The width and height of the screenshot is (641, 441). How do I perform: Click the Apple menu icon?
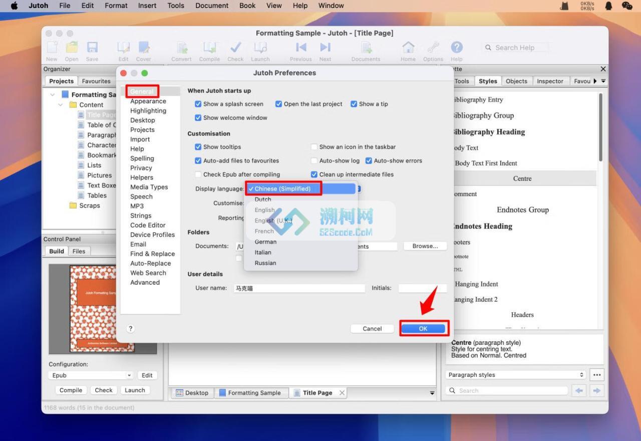pyautogui.click(x=15, y=6)
